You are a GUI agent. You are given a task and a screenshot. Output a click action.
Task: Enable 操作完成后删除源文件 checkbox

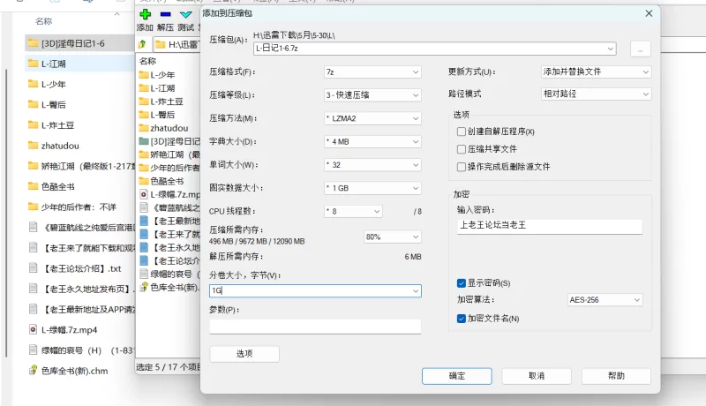pos(461,167)
